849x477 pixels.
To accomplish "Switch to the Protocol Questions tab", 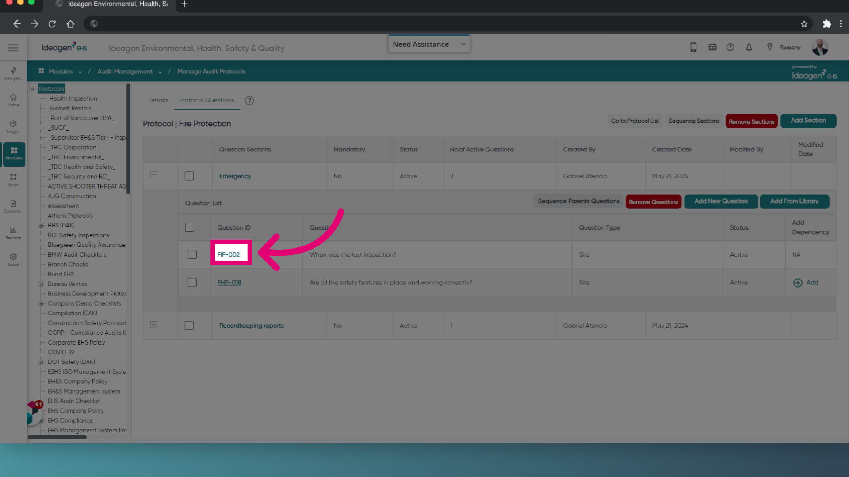I will (207, 100).
